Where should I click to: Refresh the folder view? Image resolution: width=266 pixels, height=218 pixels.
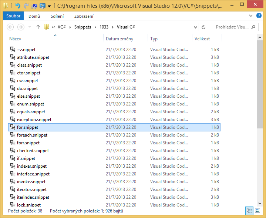click(x=203, y=27)
